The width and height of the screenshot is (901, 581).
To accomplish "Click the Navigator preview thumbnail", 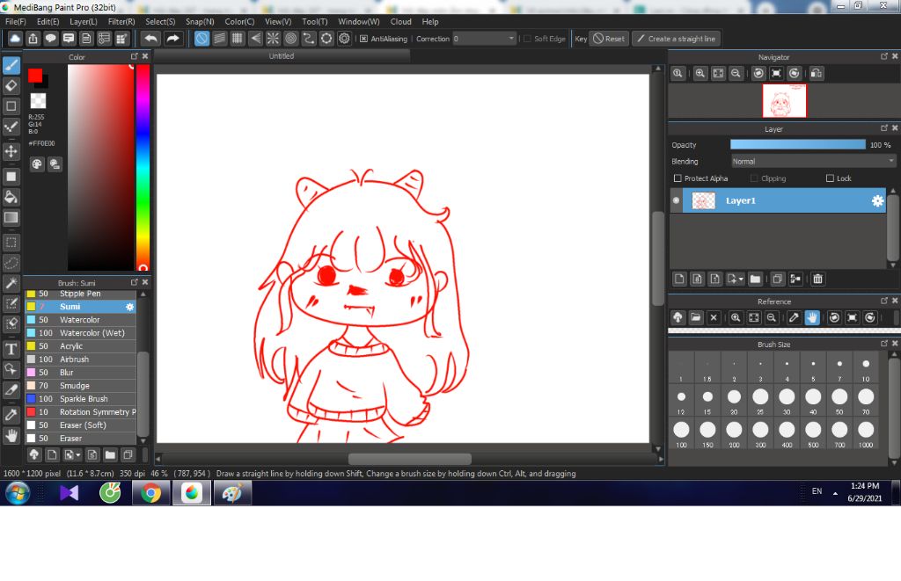I will tap(784, 100).
